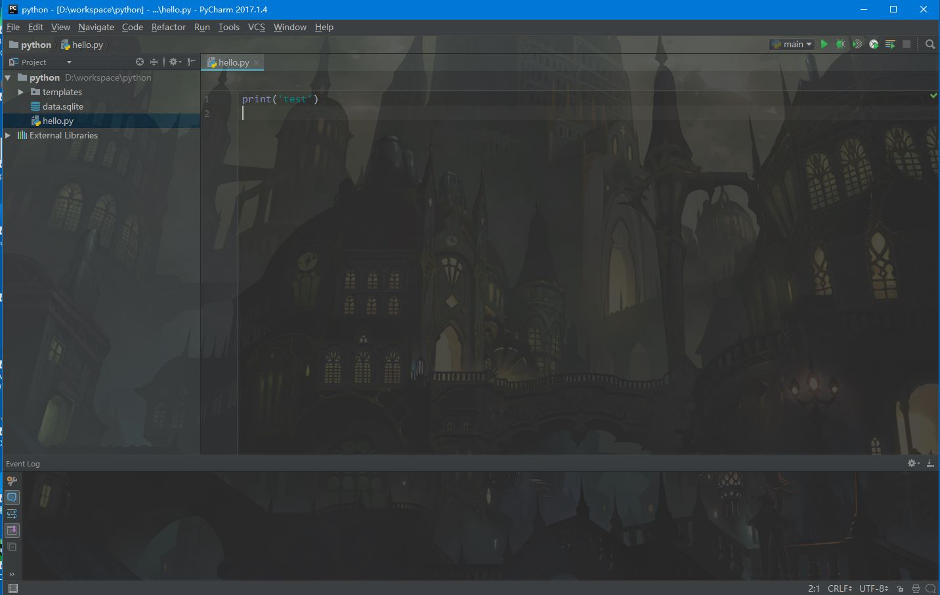Collapse all in the Project panel

[154, 62]
